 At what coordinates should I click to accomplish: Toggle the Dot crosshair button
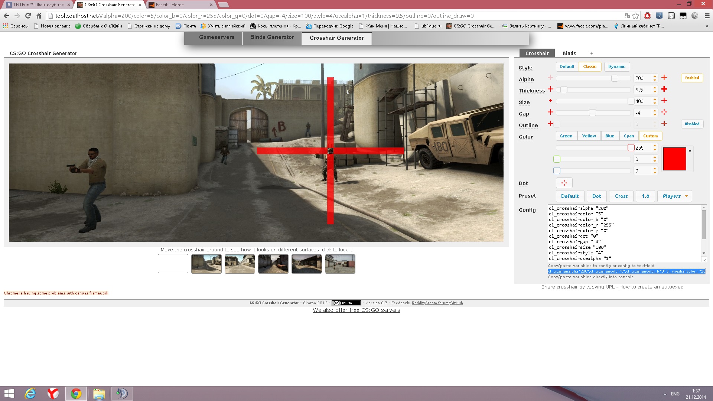point(564,183)
